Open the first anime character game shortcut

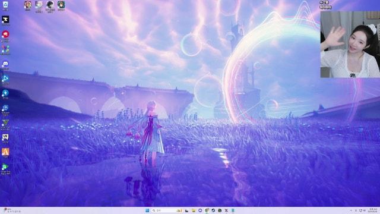(x=28, y=5)
